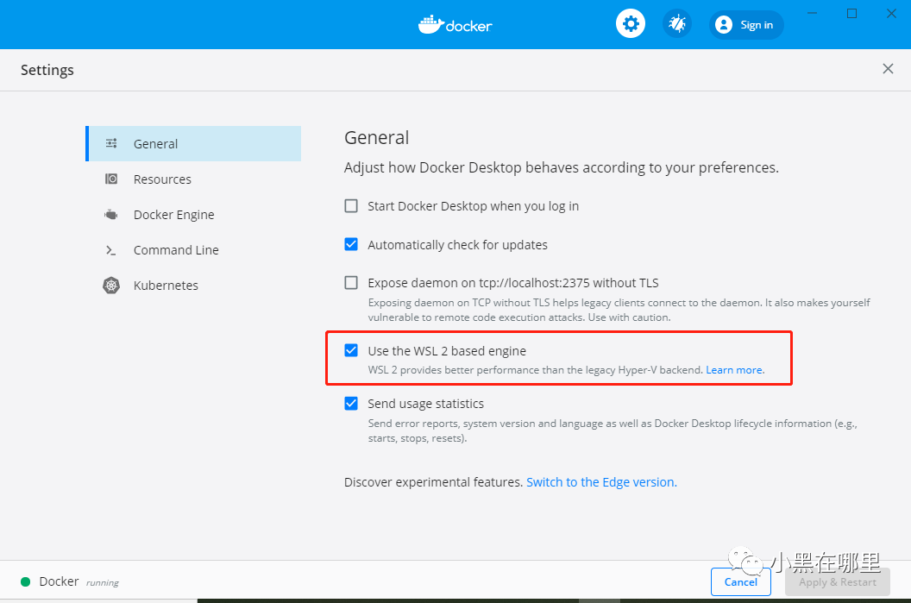Image resolution: width=911 pixels, height=603 pixels.
Task: Toggle Automatically check for updates
Action: [x=351, y=244]
